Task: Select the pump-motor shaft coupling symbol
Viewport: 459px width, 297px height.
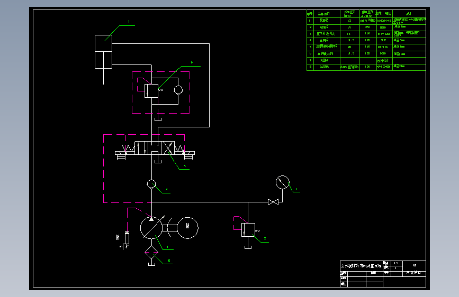Action: click(170, 228)
